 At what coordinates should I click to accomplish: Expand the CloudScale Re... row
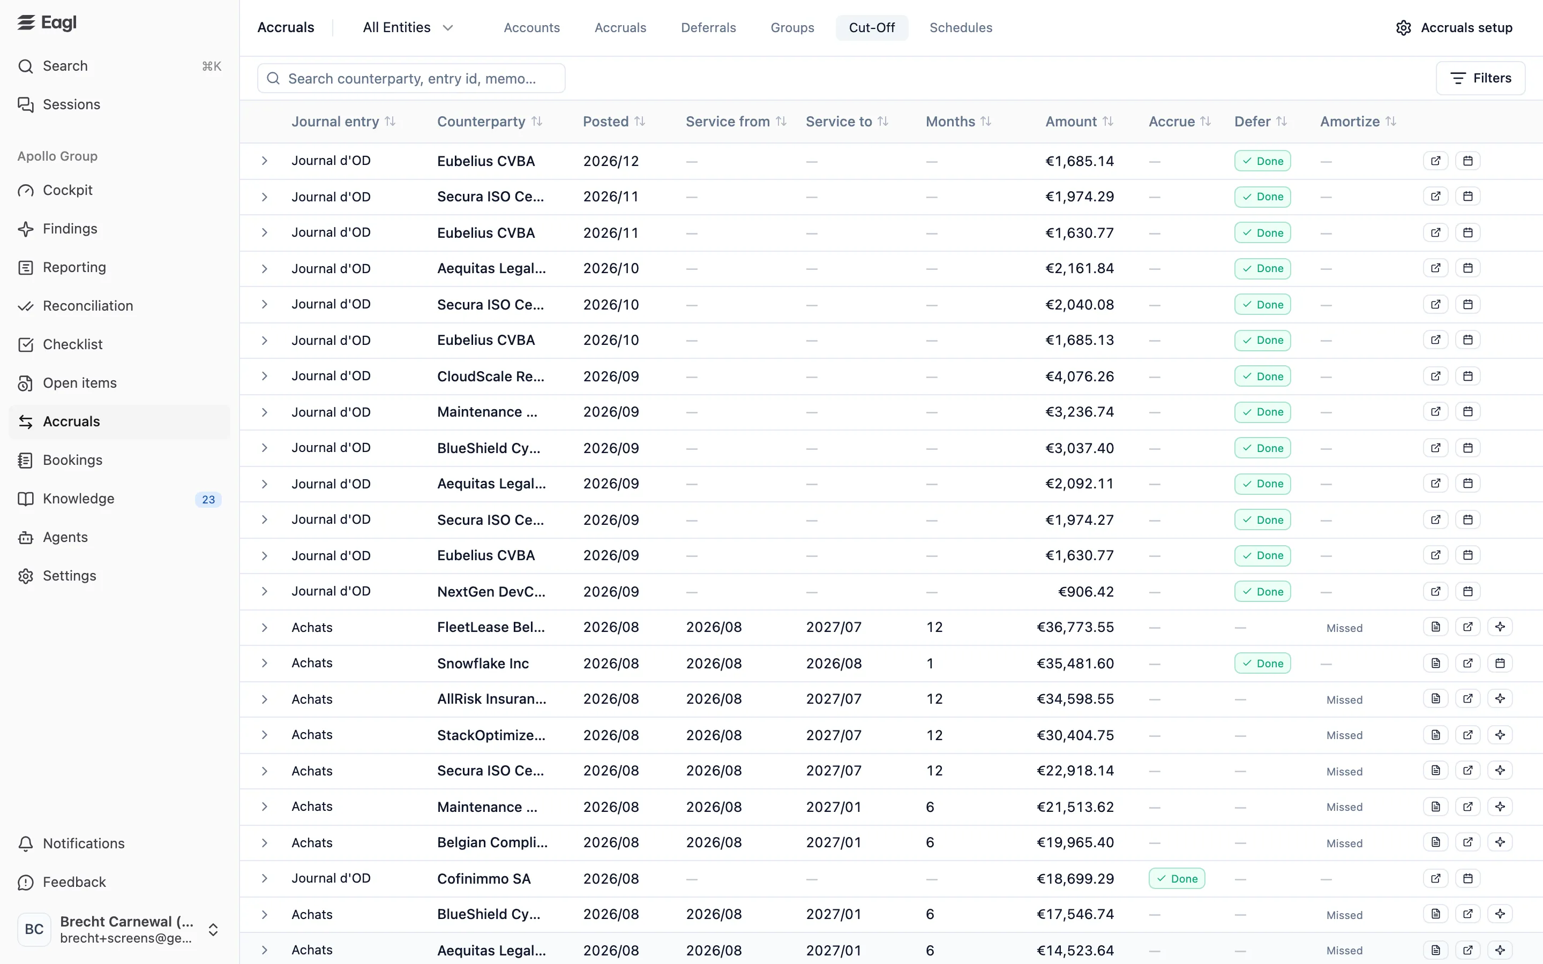click(264, 376)
